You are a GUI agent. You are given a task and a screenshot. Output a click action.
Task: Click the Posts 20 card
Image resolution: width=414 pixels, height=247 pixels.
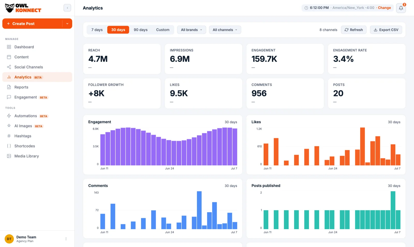tap(367, 93)
